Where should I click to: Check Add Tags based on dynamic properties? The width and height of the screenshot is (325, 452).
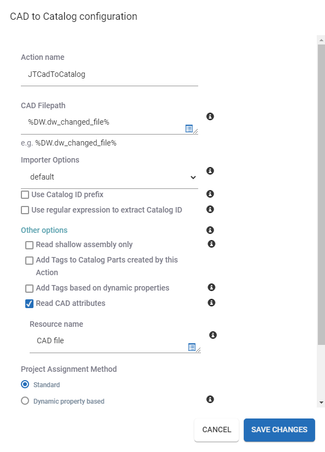(x=30, y=288)
